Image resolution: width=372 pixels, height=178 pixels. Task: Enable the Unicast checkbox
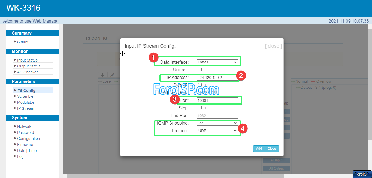tap(200, 70)
